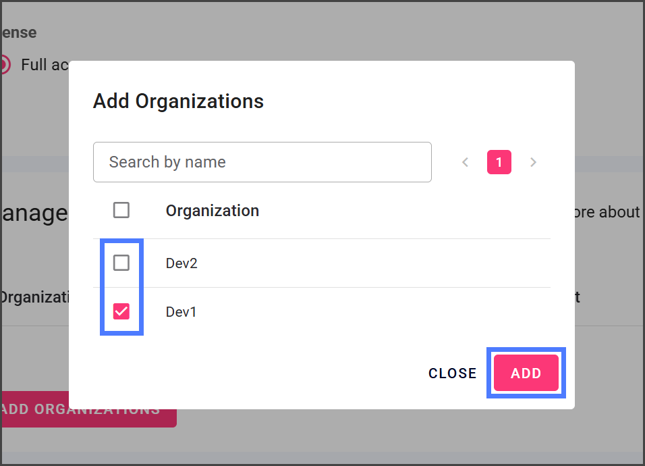
Task: Click the Add Organizations dialog title
Action: [178, 101]
